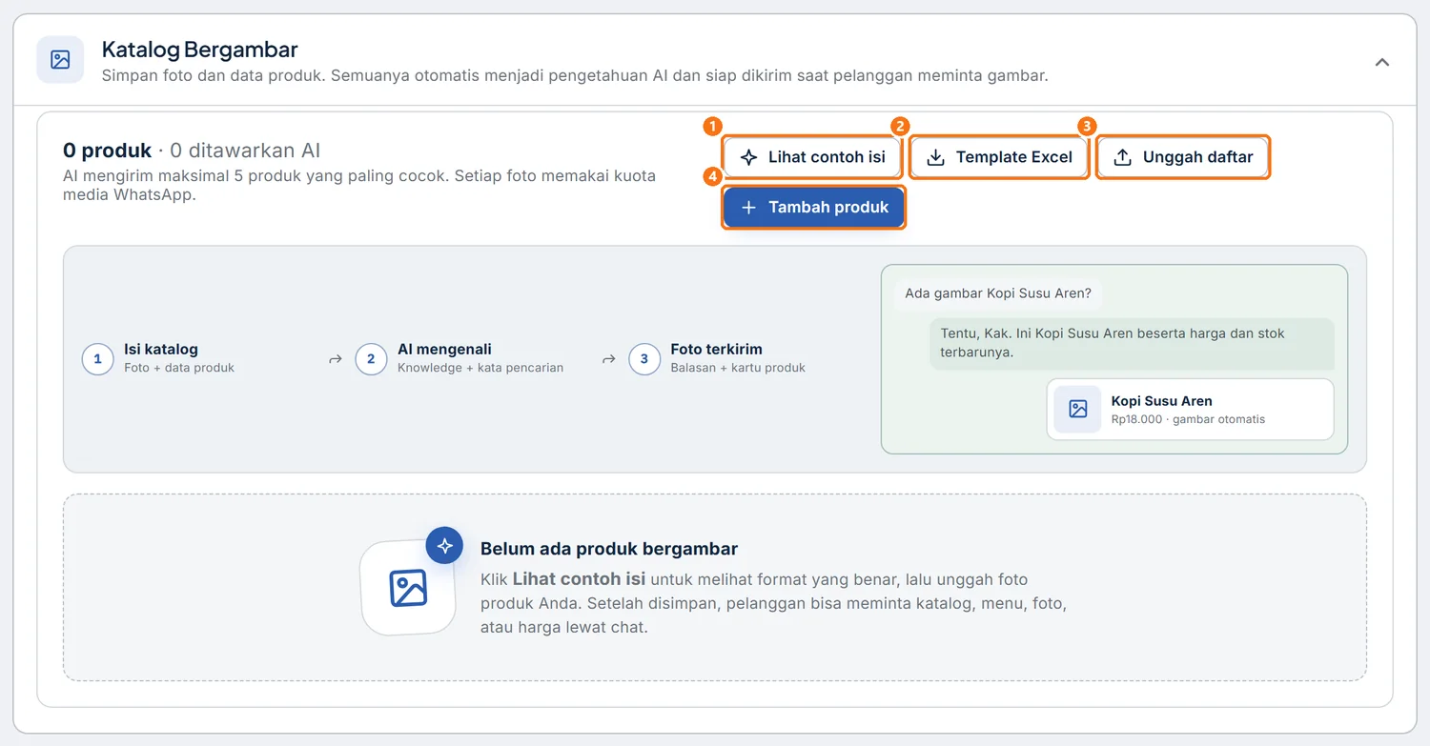
Task: Click 'Rp18.000 · gambar otomatis' price text
Action: click(x=1188, y=419)
